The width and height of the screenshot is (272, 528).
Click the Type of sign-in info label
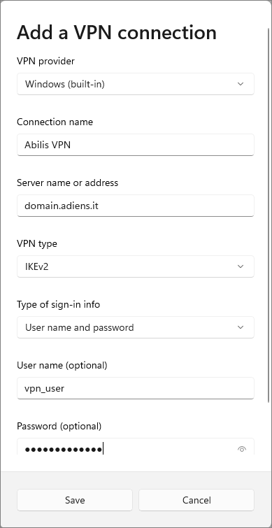click(58, 304)
